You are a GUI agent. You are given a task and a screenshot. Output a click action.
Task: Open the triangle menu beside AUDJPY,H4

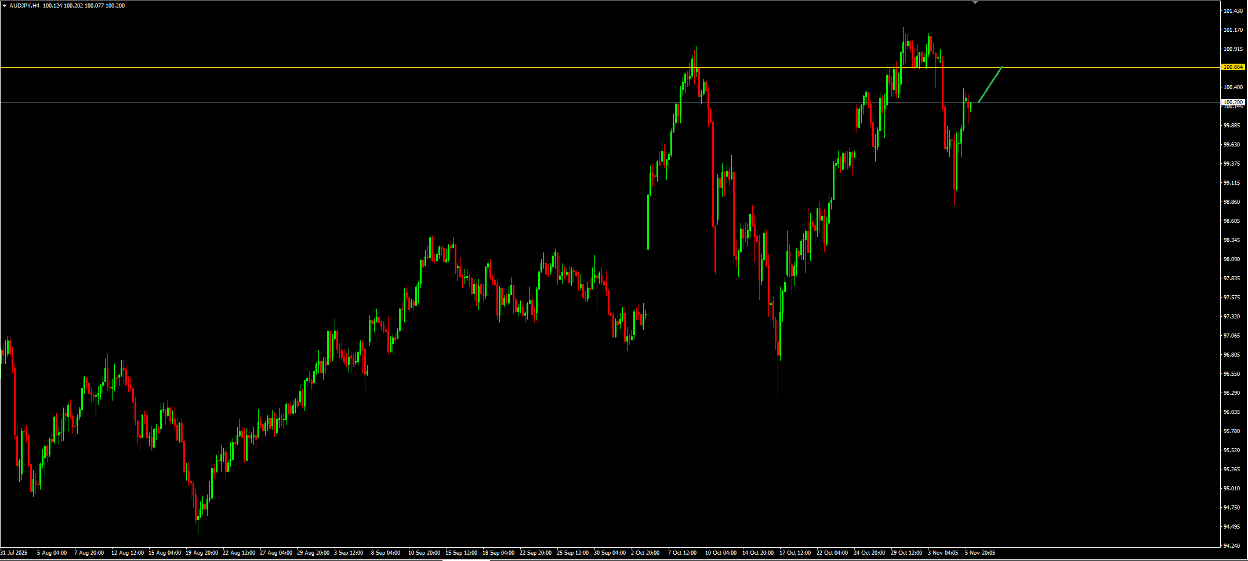coord(4,6)
